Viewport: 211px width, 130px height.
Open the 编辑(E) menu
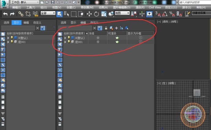(16, 8)
